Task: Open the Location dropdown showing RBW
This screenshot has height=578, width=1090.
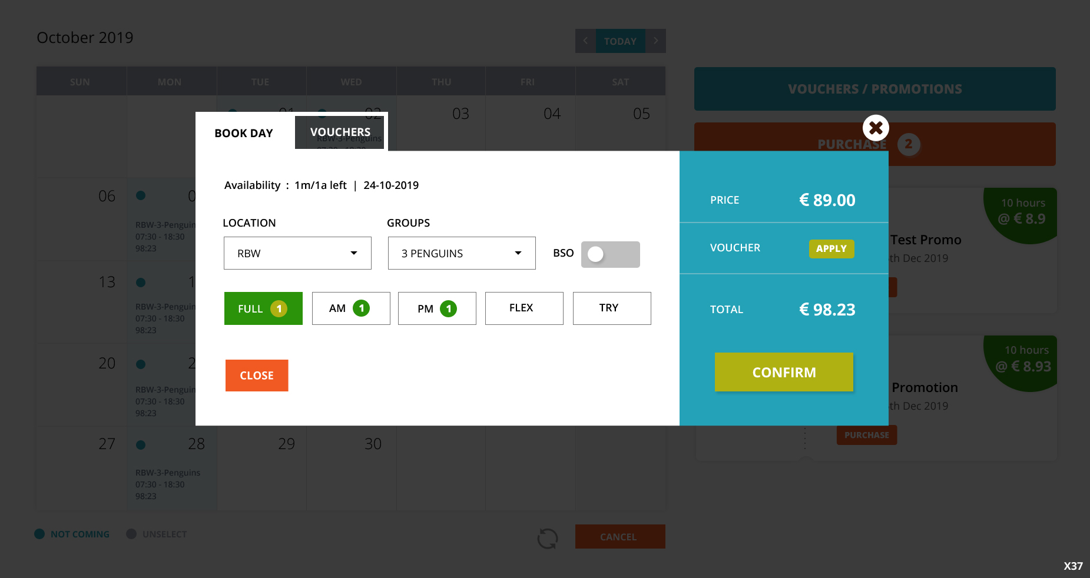Action: [297, 253]
